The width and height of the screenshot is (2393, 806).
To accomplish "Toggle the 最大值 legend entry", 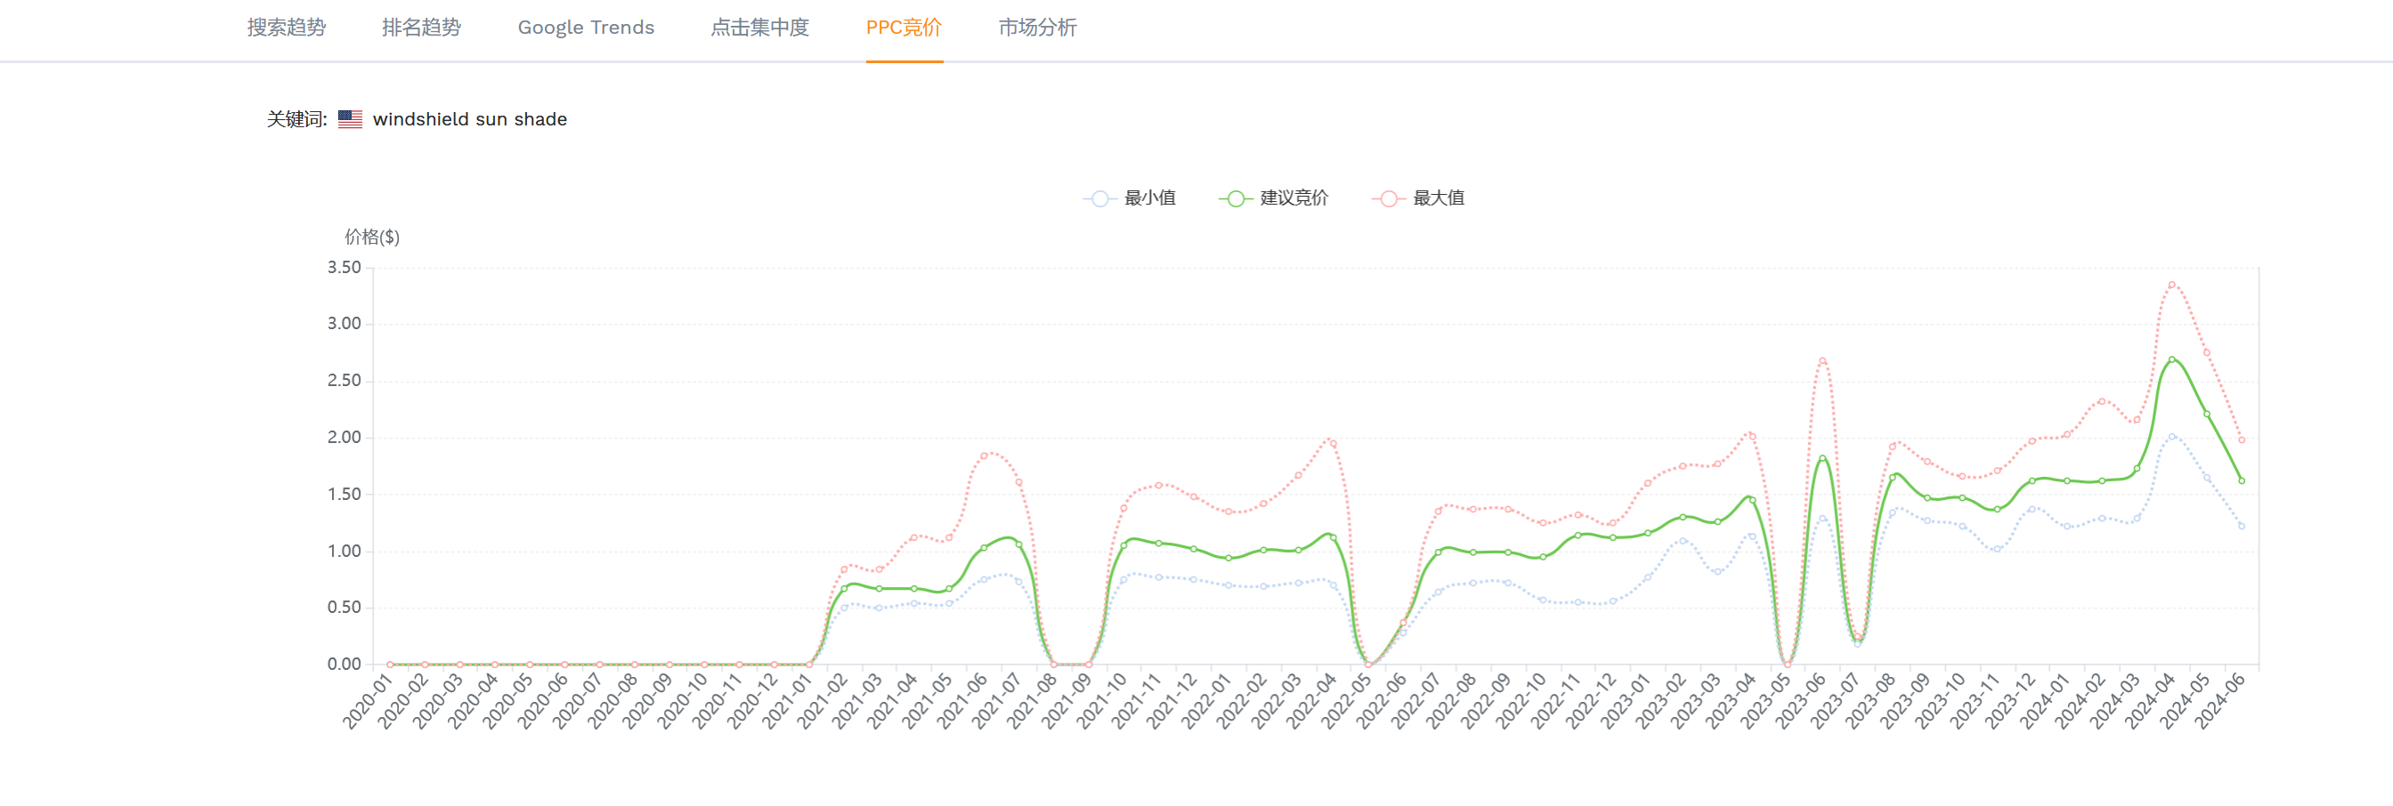I will [1417, 197].
